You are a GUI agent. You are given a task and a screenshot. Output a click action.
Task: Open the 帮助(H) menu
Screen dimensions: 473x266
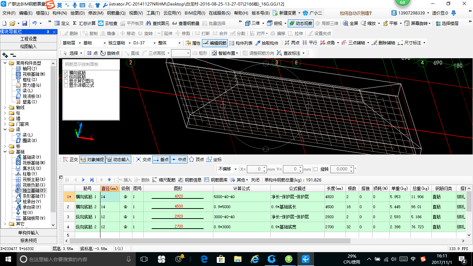click(241, 13)
